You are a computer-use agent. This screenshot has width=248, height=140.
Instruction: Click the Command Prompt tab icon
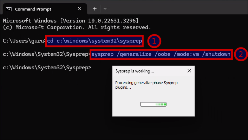tap(9, 9)
